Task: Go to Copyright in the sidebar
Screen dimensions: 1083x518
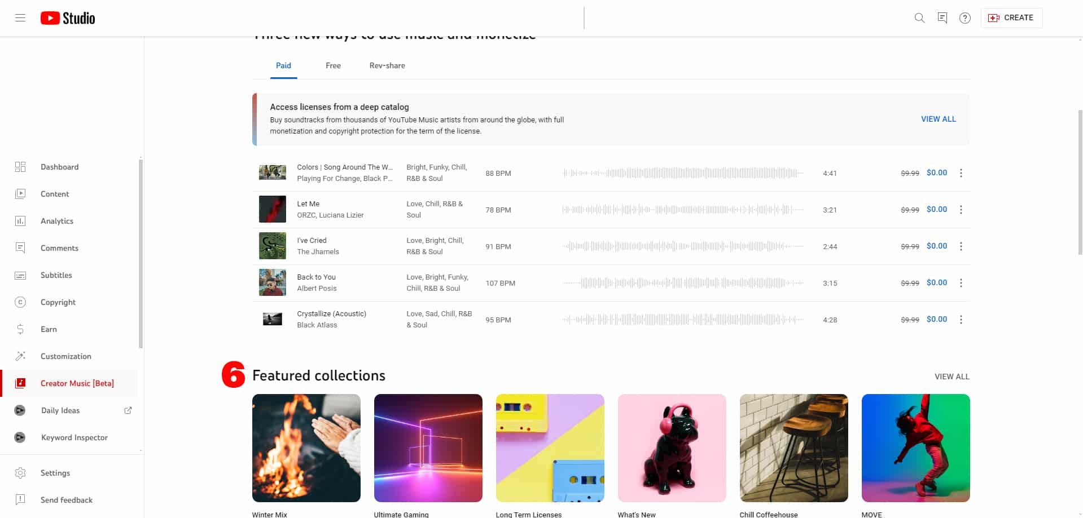Action: pos(58,302)
